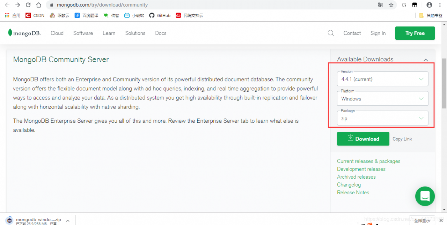
Task: Open the Package dropdown showing zip
Action: pos(382,118)
